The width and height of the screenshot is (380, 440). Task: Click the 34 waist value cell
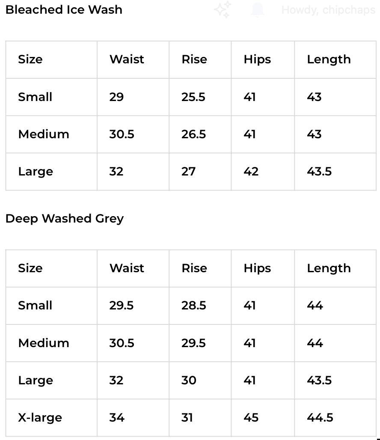coord(117,418)
